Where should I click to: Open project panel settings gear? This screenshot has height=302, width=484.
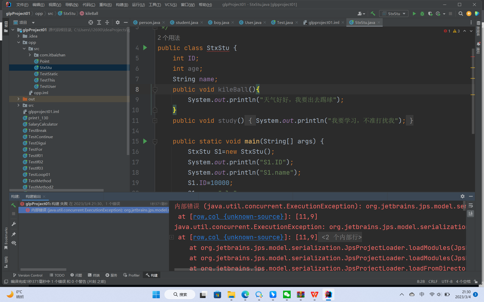pos(117,22)
